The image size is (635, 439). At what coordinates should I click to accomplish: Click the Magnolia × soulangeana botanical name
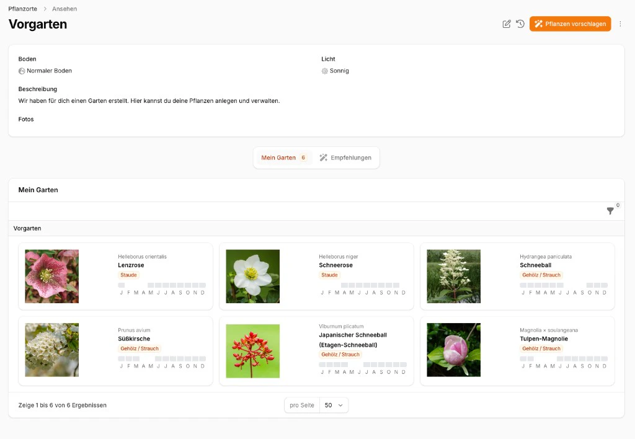point(549,330)
